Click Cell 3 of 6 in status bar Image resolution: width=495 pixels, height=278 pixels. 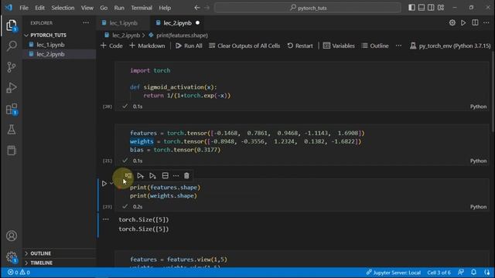pyautogui.click(x=439, y=273)
